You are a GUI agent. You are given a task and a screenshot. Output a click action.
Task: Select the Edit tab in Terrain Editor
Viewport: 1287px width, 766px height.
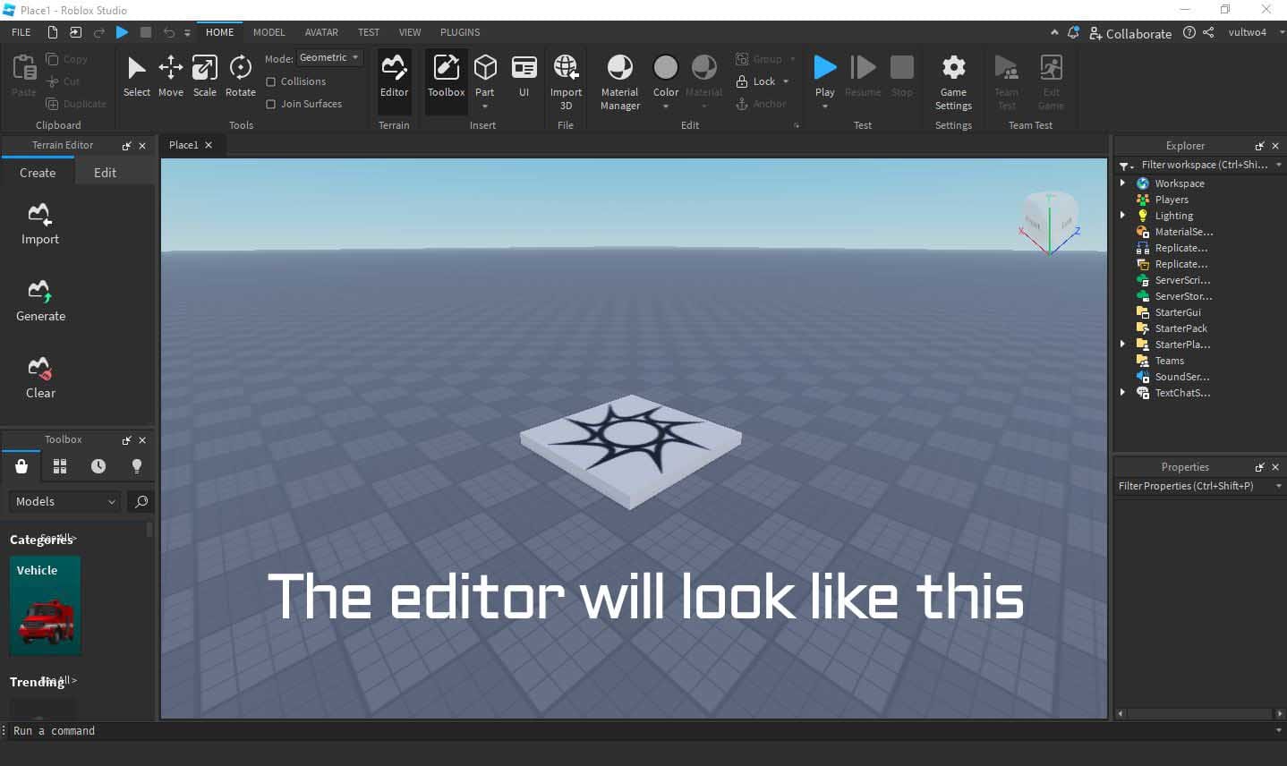(105, 173)
